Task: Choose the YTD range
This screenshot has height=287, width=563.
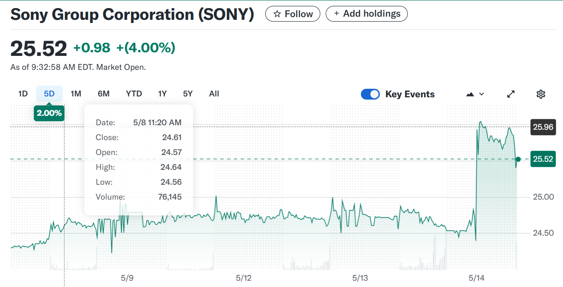Action: click(x=134, y=94)
